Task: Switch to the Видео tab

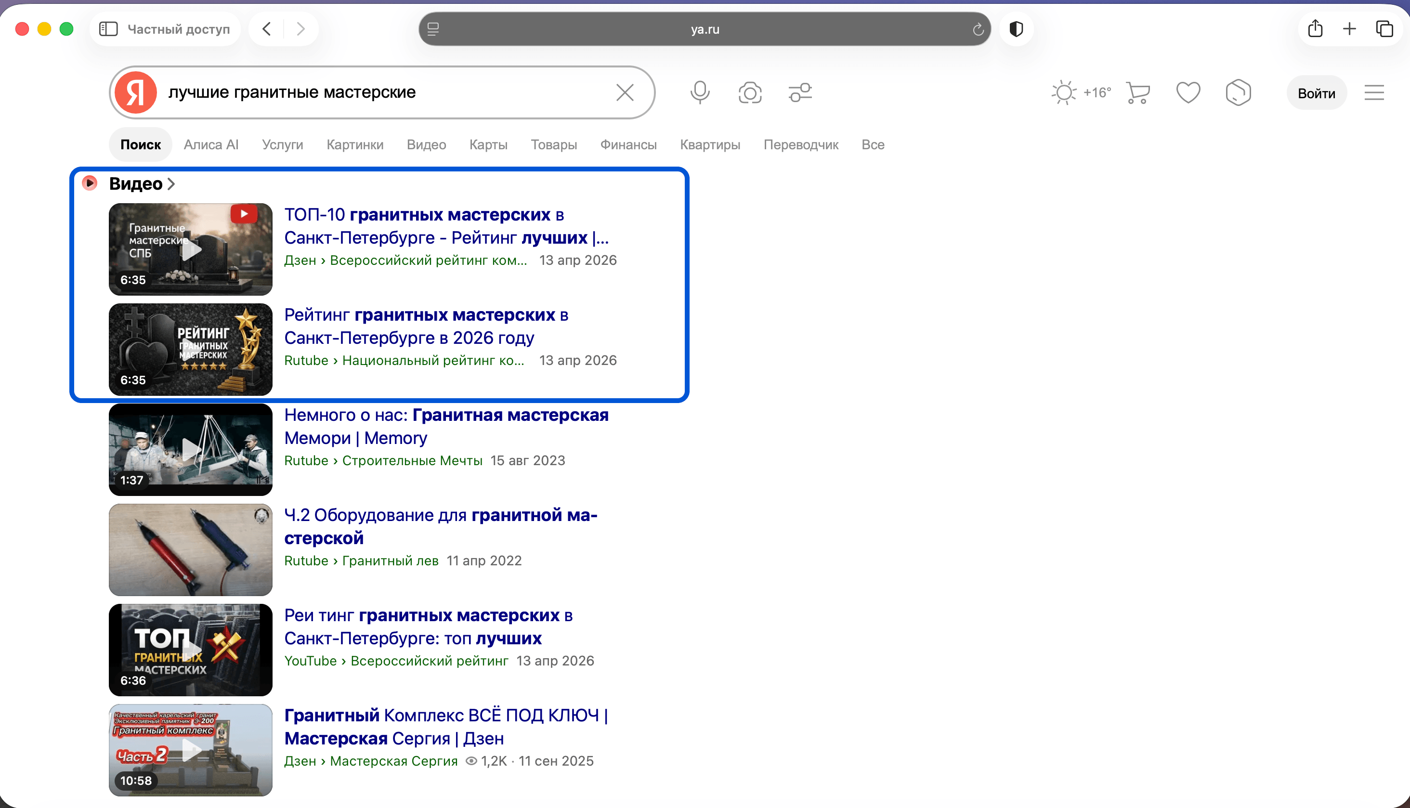Action: point(426,144)
